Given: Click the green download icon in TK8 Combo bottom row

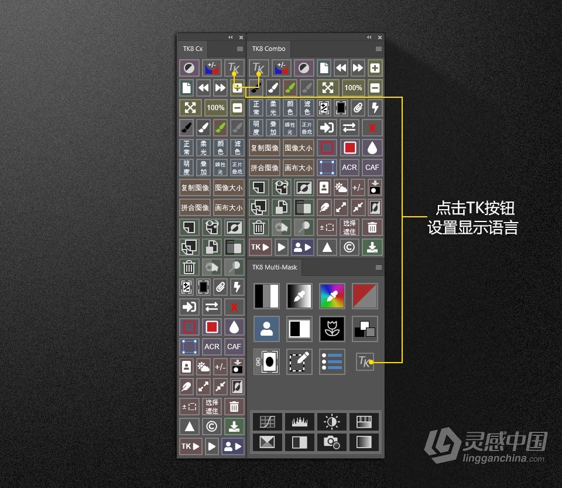Looking at the screenshot, I should (x=372, y=247).
